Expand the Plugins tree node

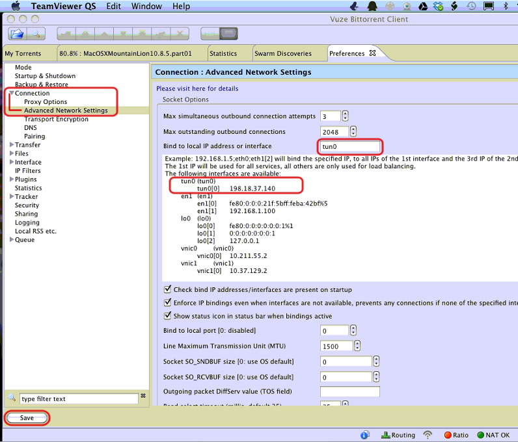tap(12, 179)
